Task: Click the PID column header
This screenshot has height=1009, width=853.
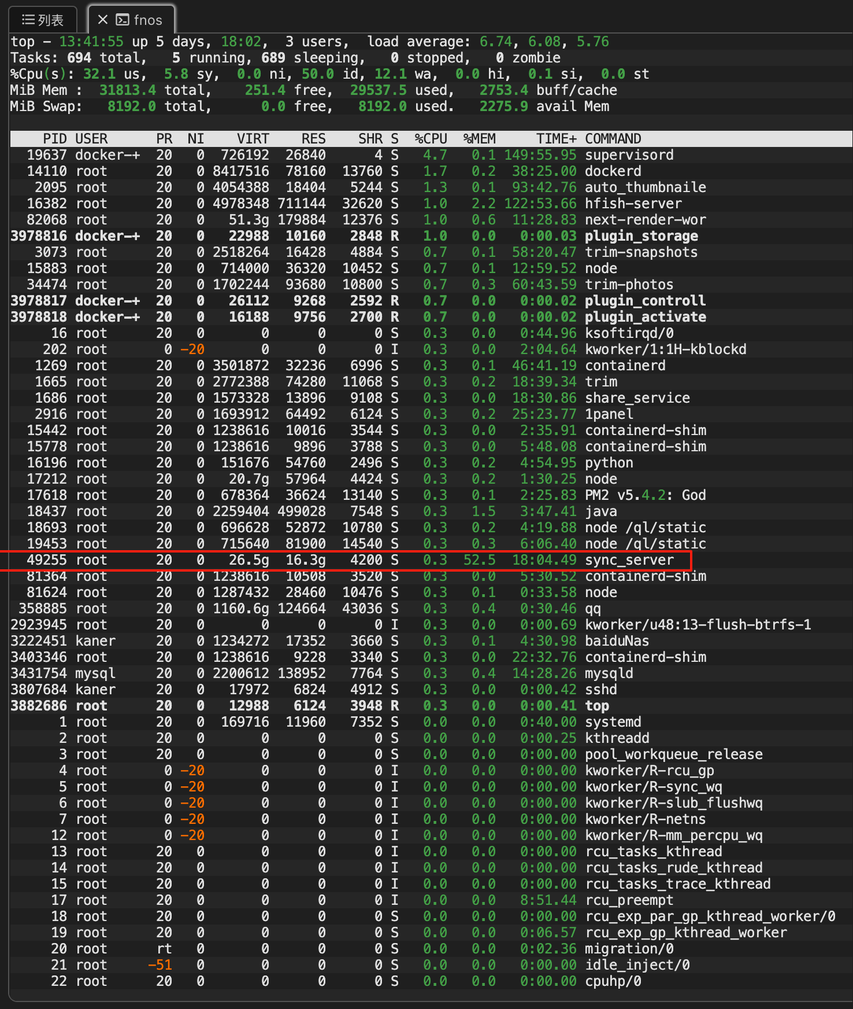Action: (55, 139)
